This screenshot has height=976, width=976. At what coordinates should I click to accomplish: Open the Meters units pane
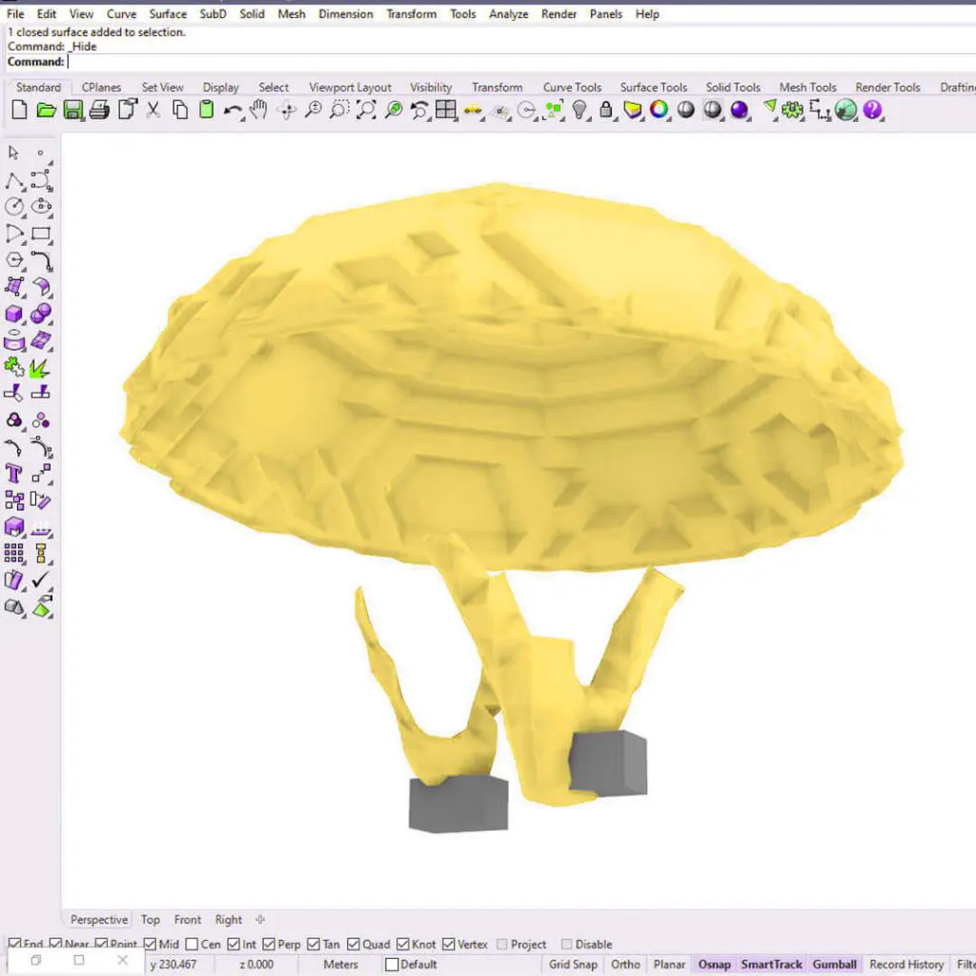[x=340, y=965]
